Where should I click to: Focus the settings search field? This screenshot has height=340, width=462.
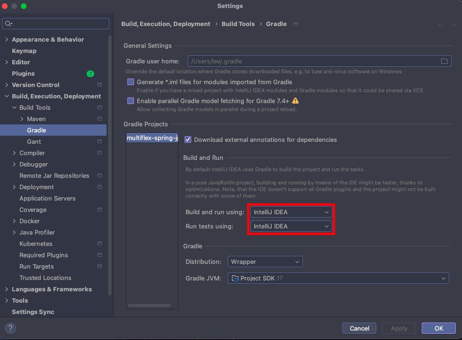(56, 24)
